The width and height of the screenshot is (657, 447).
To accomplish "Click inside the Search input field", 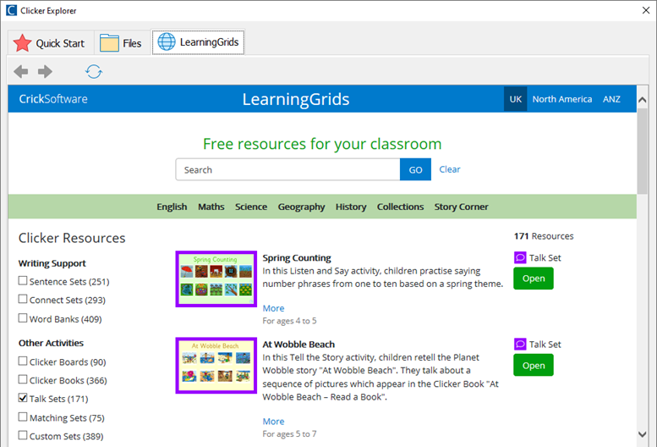I will (287, 170).
